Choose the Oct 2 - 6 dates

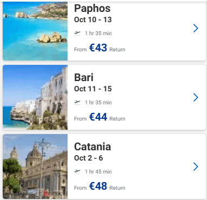point(89,158)
